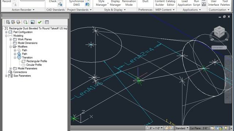The image size is (234, 131).
Task: Open the User Interface customization
Action: point(214,3)
